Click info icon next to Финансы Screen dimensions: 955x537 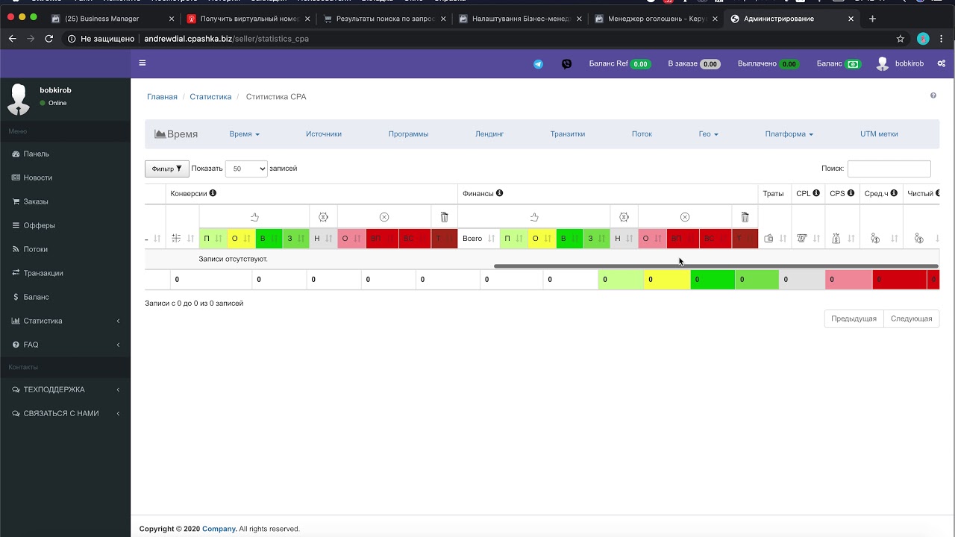499,193
